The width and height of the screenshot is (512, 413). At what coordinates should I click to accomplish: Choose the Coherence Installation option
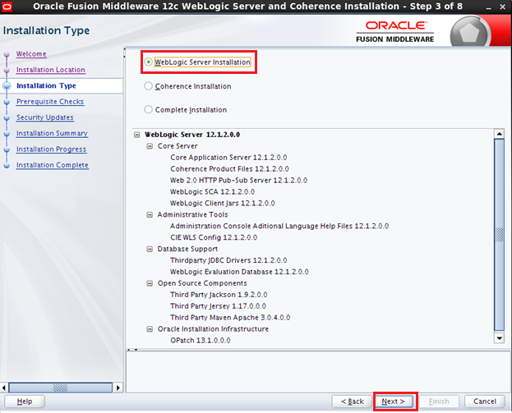click(x=148, y=86)
